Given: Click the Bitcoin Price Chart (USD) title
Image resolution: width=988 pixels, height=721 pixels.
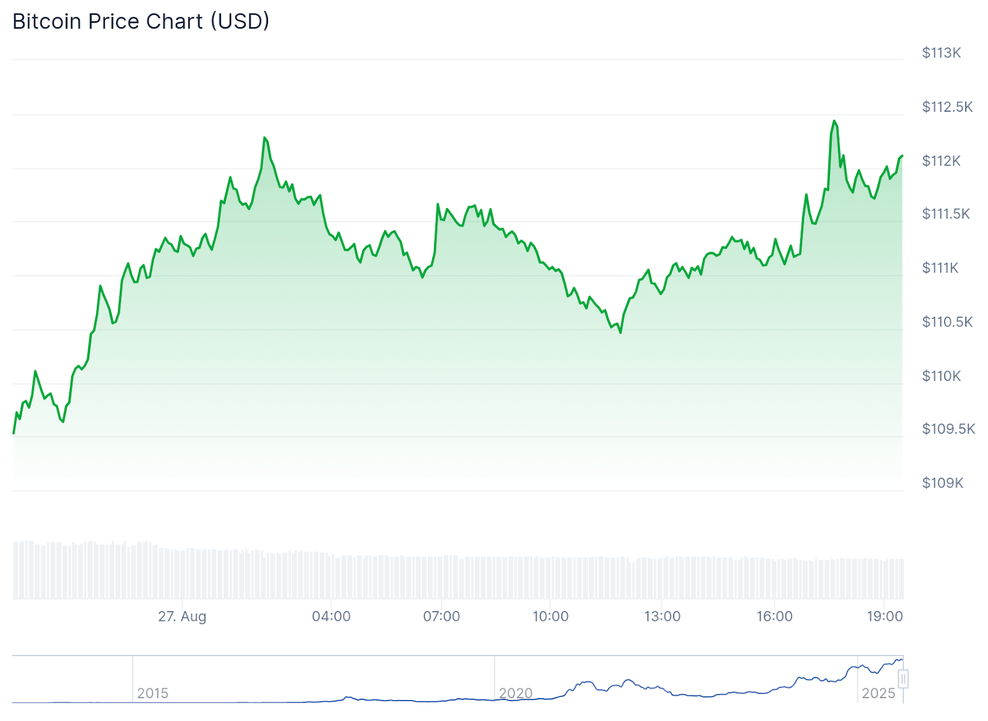Looking at the screenshot, I should coord(141,22).
